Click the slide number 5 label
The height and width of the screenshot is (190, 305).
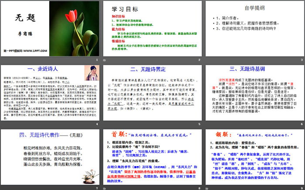tap(199, 124)
